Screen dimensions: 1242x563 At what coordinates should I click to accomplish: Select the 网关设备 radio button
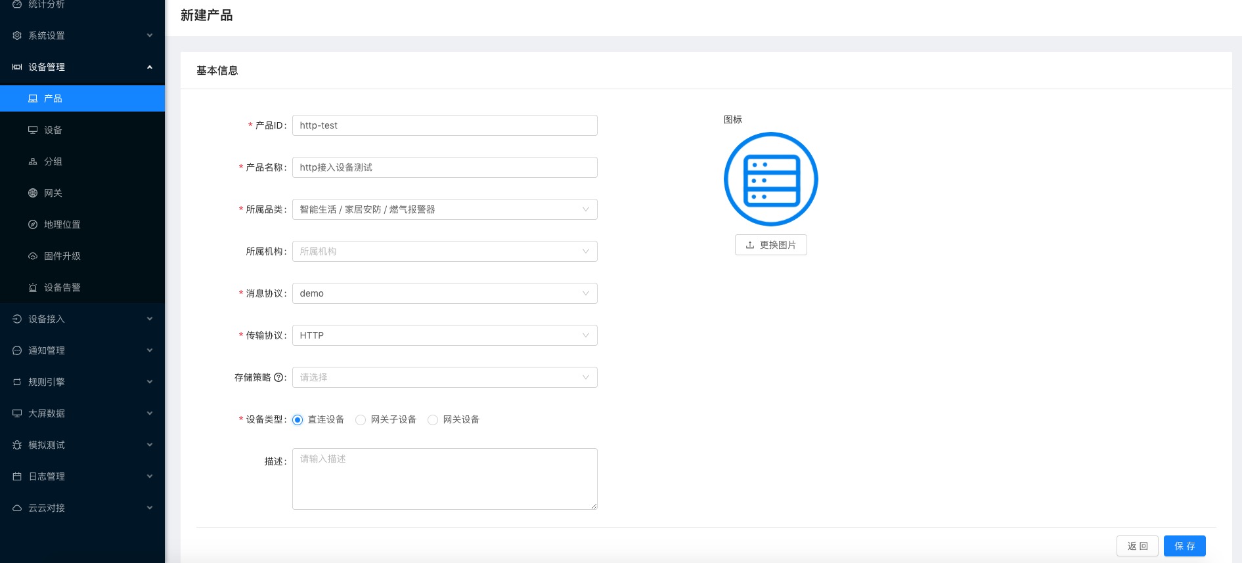click(x=433, y=420)
